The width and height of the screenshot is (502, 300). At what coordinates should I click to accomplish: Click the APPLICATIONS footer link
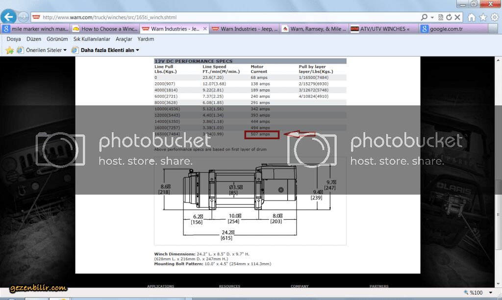click(x=160, y=286)
